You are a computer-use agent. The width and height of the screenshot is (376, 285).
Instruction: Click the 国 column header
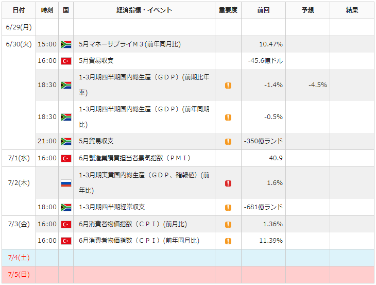coord(66,10)
